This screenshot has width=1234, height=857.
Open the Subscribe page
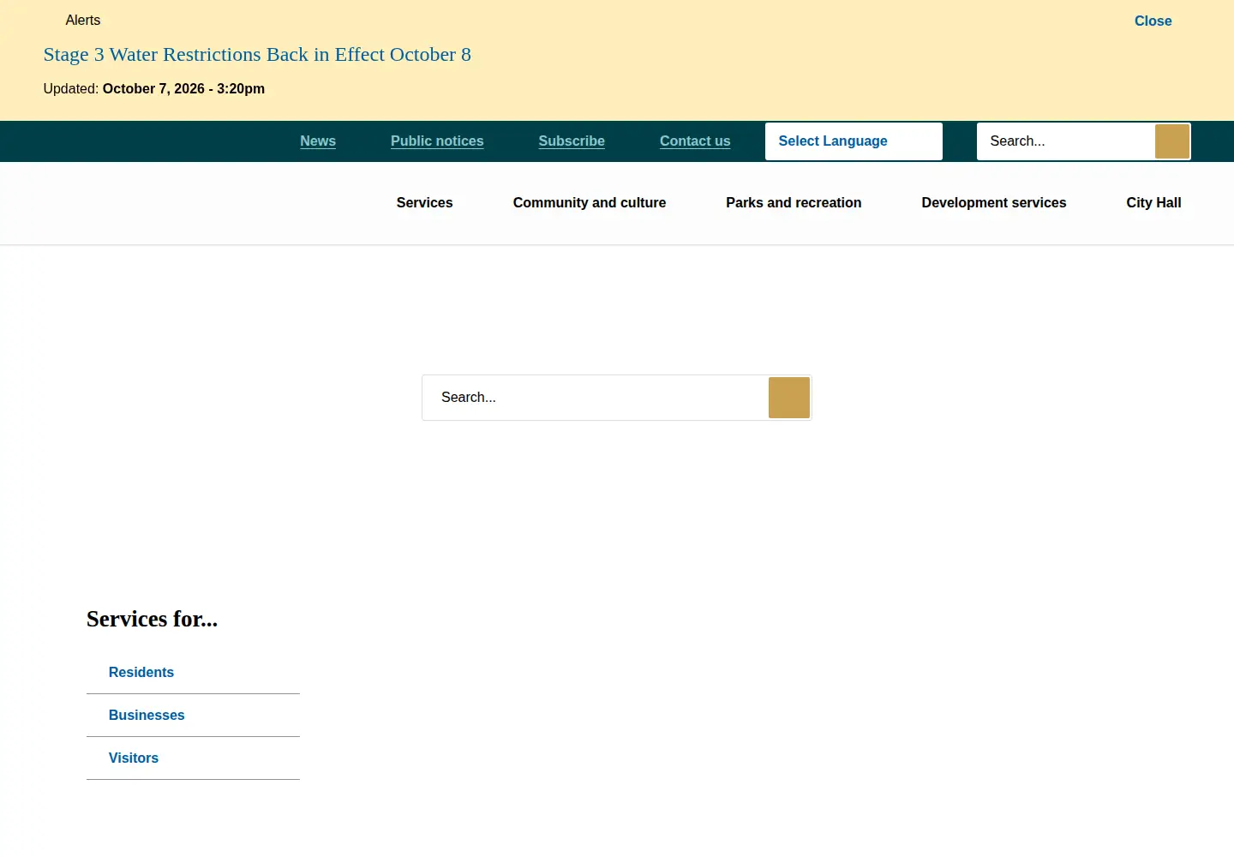point(572,141)
